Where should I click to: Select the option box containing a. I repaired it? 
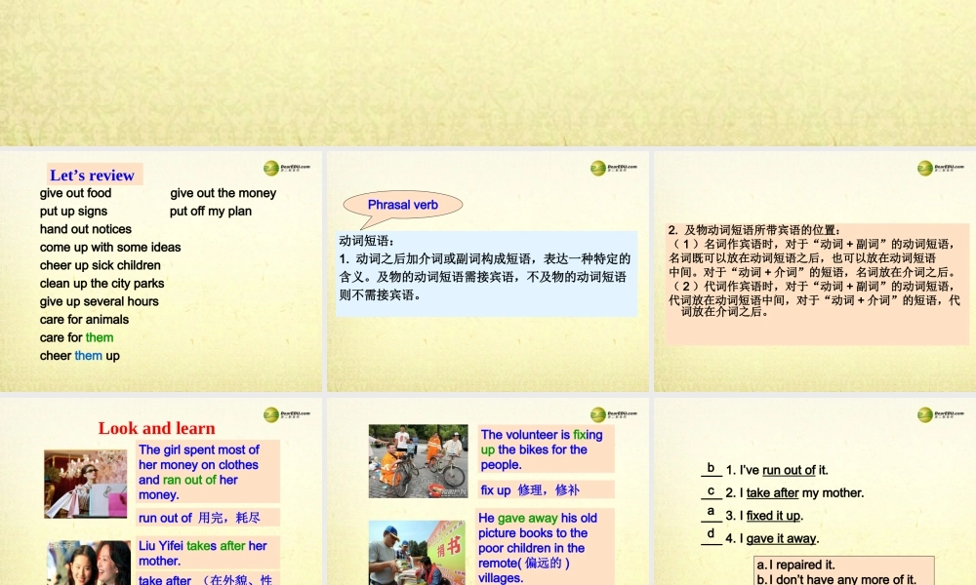844,568
